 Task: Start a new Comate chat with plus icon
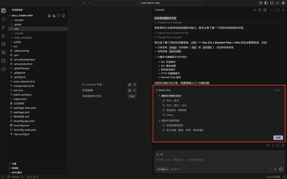click(254, 10)
